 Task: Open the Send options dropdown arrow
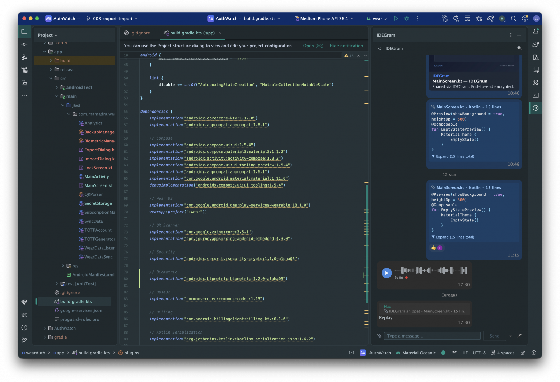pyautogui.click(x=510, y=336)
